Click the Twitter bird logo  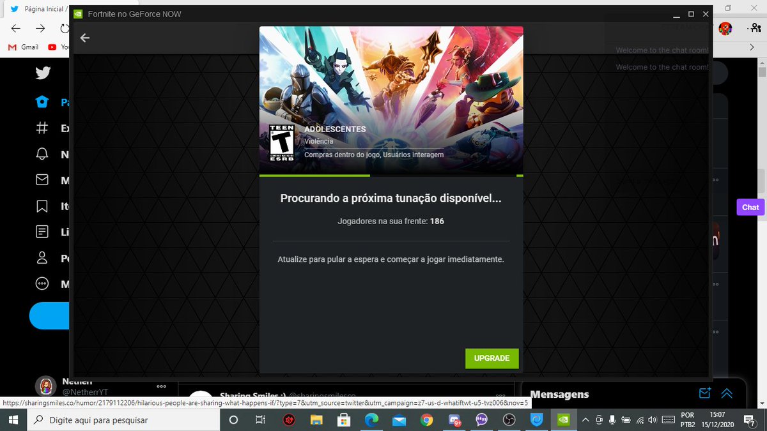pos(43,73)
